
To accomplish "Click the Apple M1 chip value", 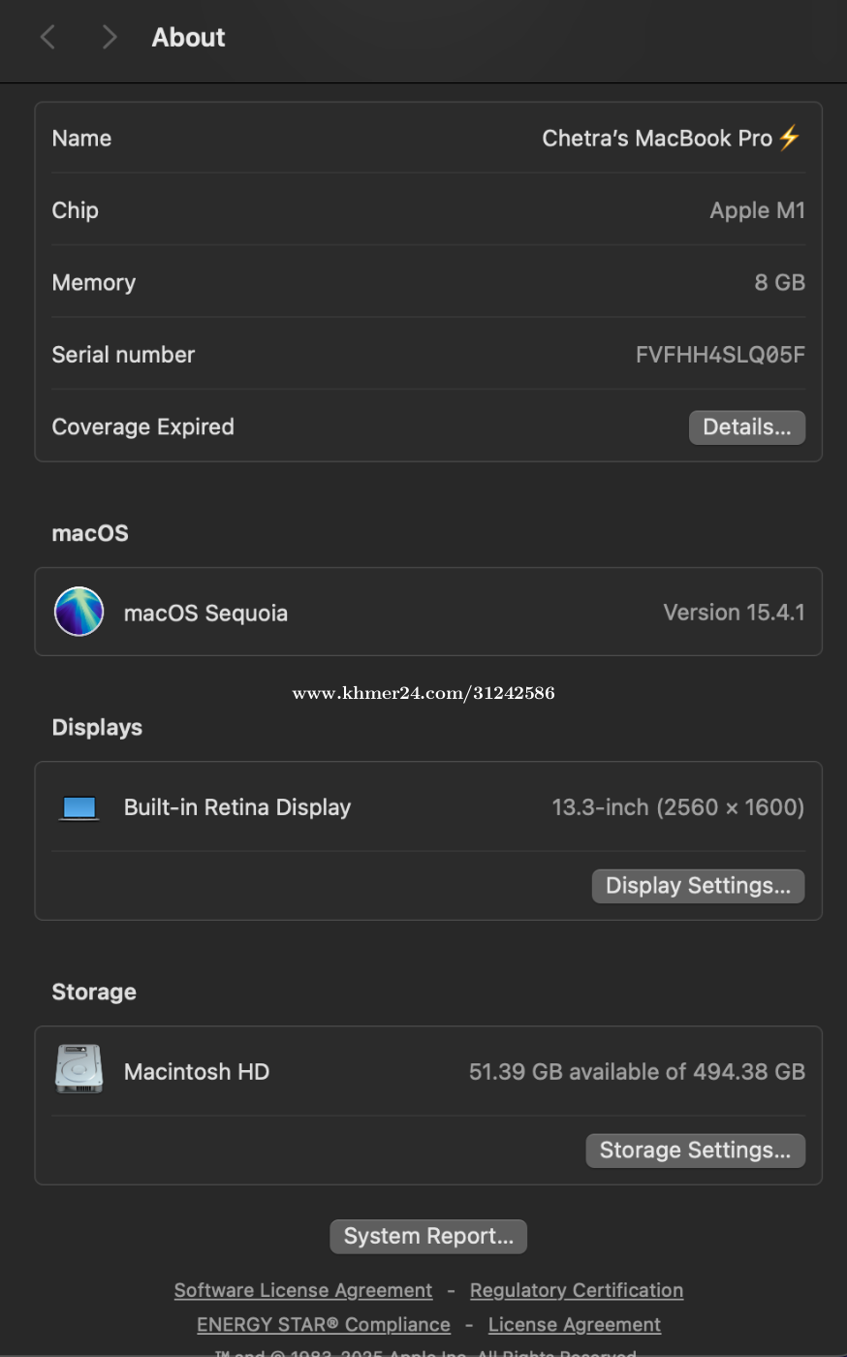I will coord(757,210).
